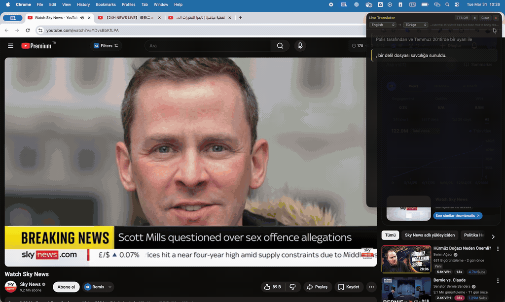
Task: Click the Paylaş share button
Action: click(x=317, y=287)
